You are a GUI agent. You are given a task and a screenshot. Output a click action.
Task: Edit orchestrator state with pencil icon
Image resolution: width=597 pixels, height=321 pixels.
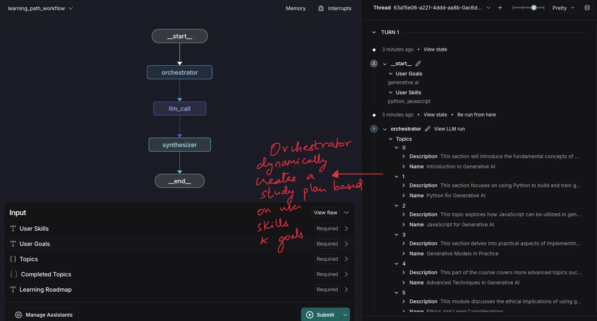pos(428,129)
